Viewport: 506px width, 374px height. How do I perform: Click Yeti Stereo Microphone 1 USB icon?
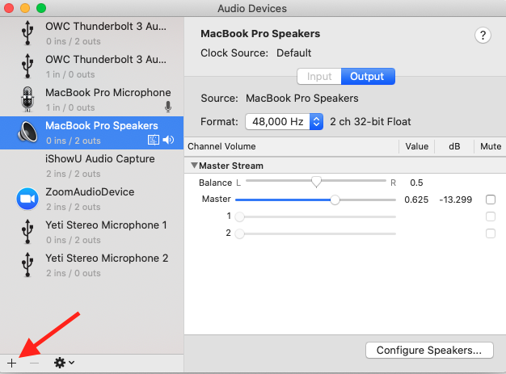coord(27,231)
